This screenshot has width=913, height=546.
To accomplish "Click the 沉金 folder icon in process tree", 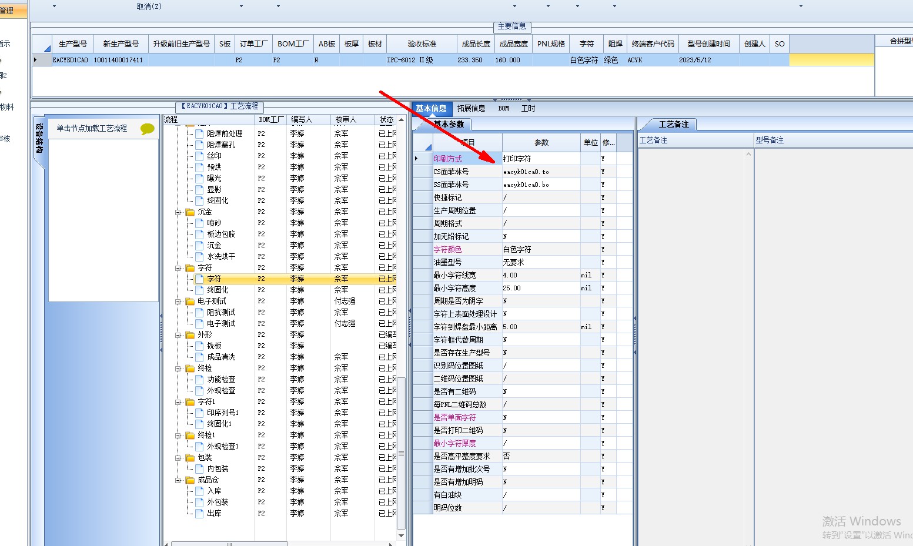I will click(x=190, y=212).
